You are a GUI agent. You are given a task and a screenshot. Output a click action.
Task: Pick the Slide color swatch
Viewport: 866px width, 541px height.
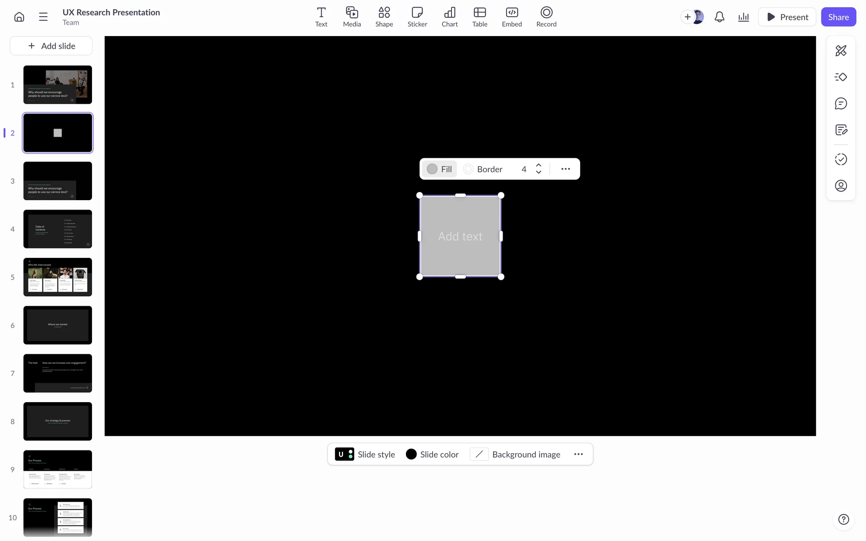[x=411, y=454]
